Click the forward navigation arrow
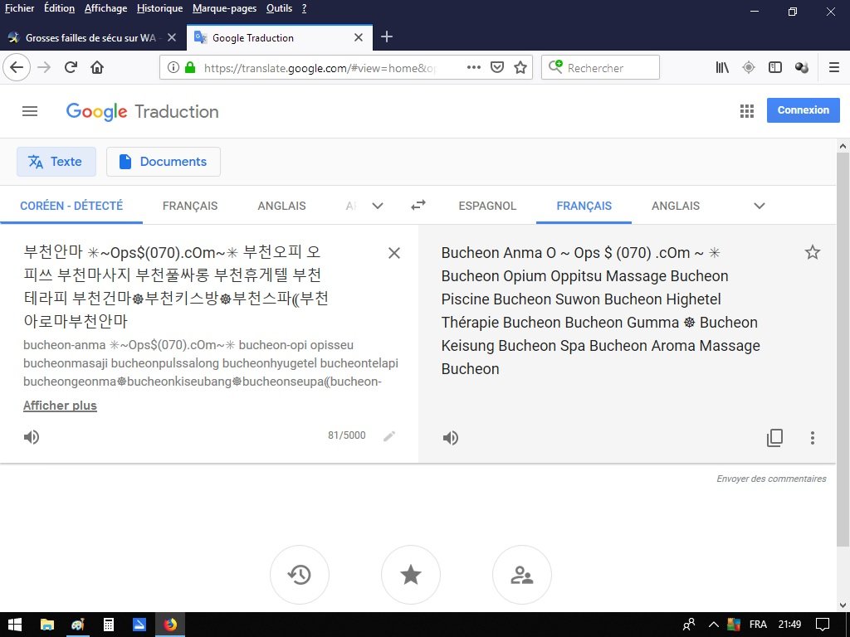 pos(45,68)
